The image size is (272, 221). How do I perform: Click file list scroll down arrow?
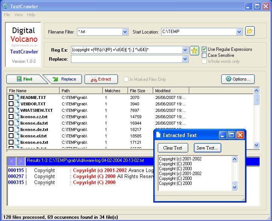[256, 145]
